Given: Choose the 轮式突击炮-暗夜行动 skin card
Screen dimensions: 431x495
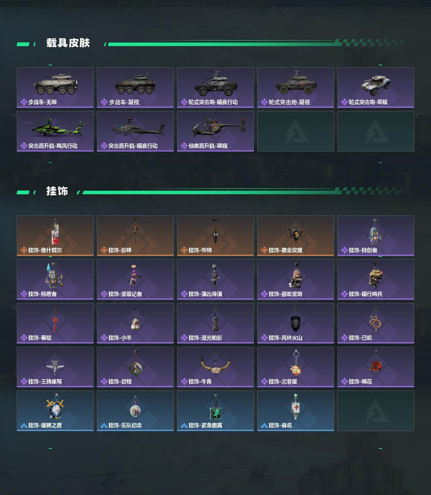Looking at the screenshot, I should [215, 88].
